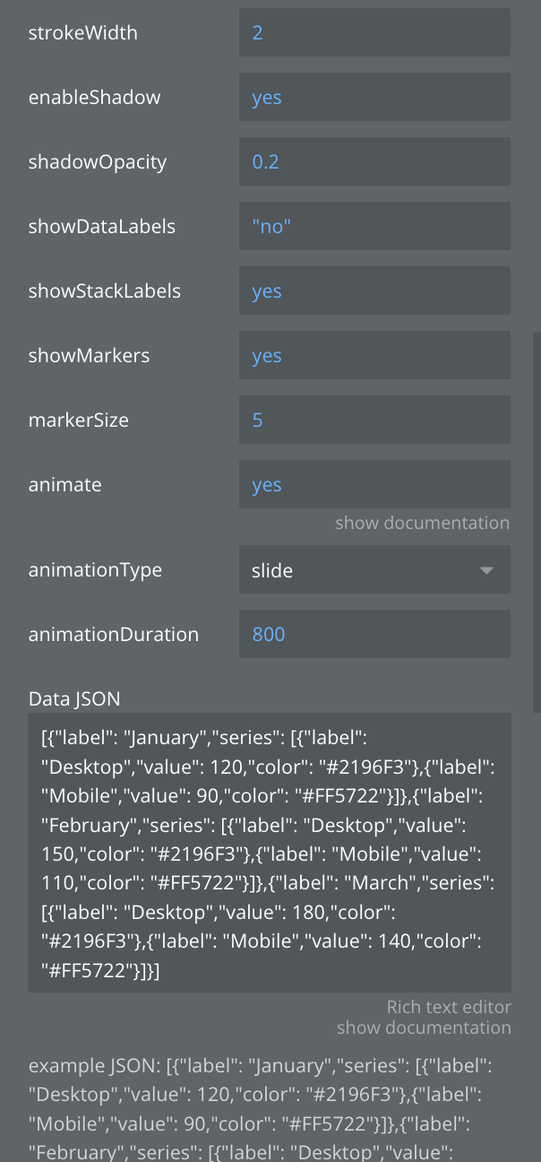The width and height of the screenshot is (541, 1162).
Task: Click inside the Data JSON text area
Action: point(269,852)
